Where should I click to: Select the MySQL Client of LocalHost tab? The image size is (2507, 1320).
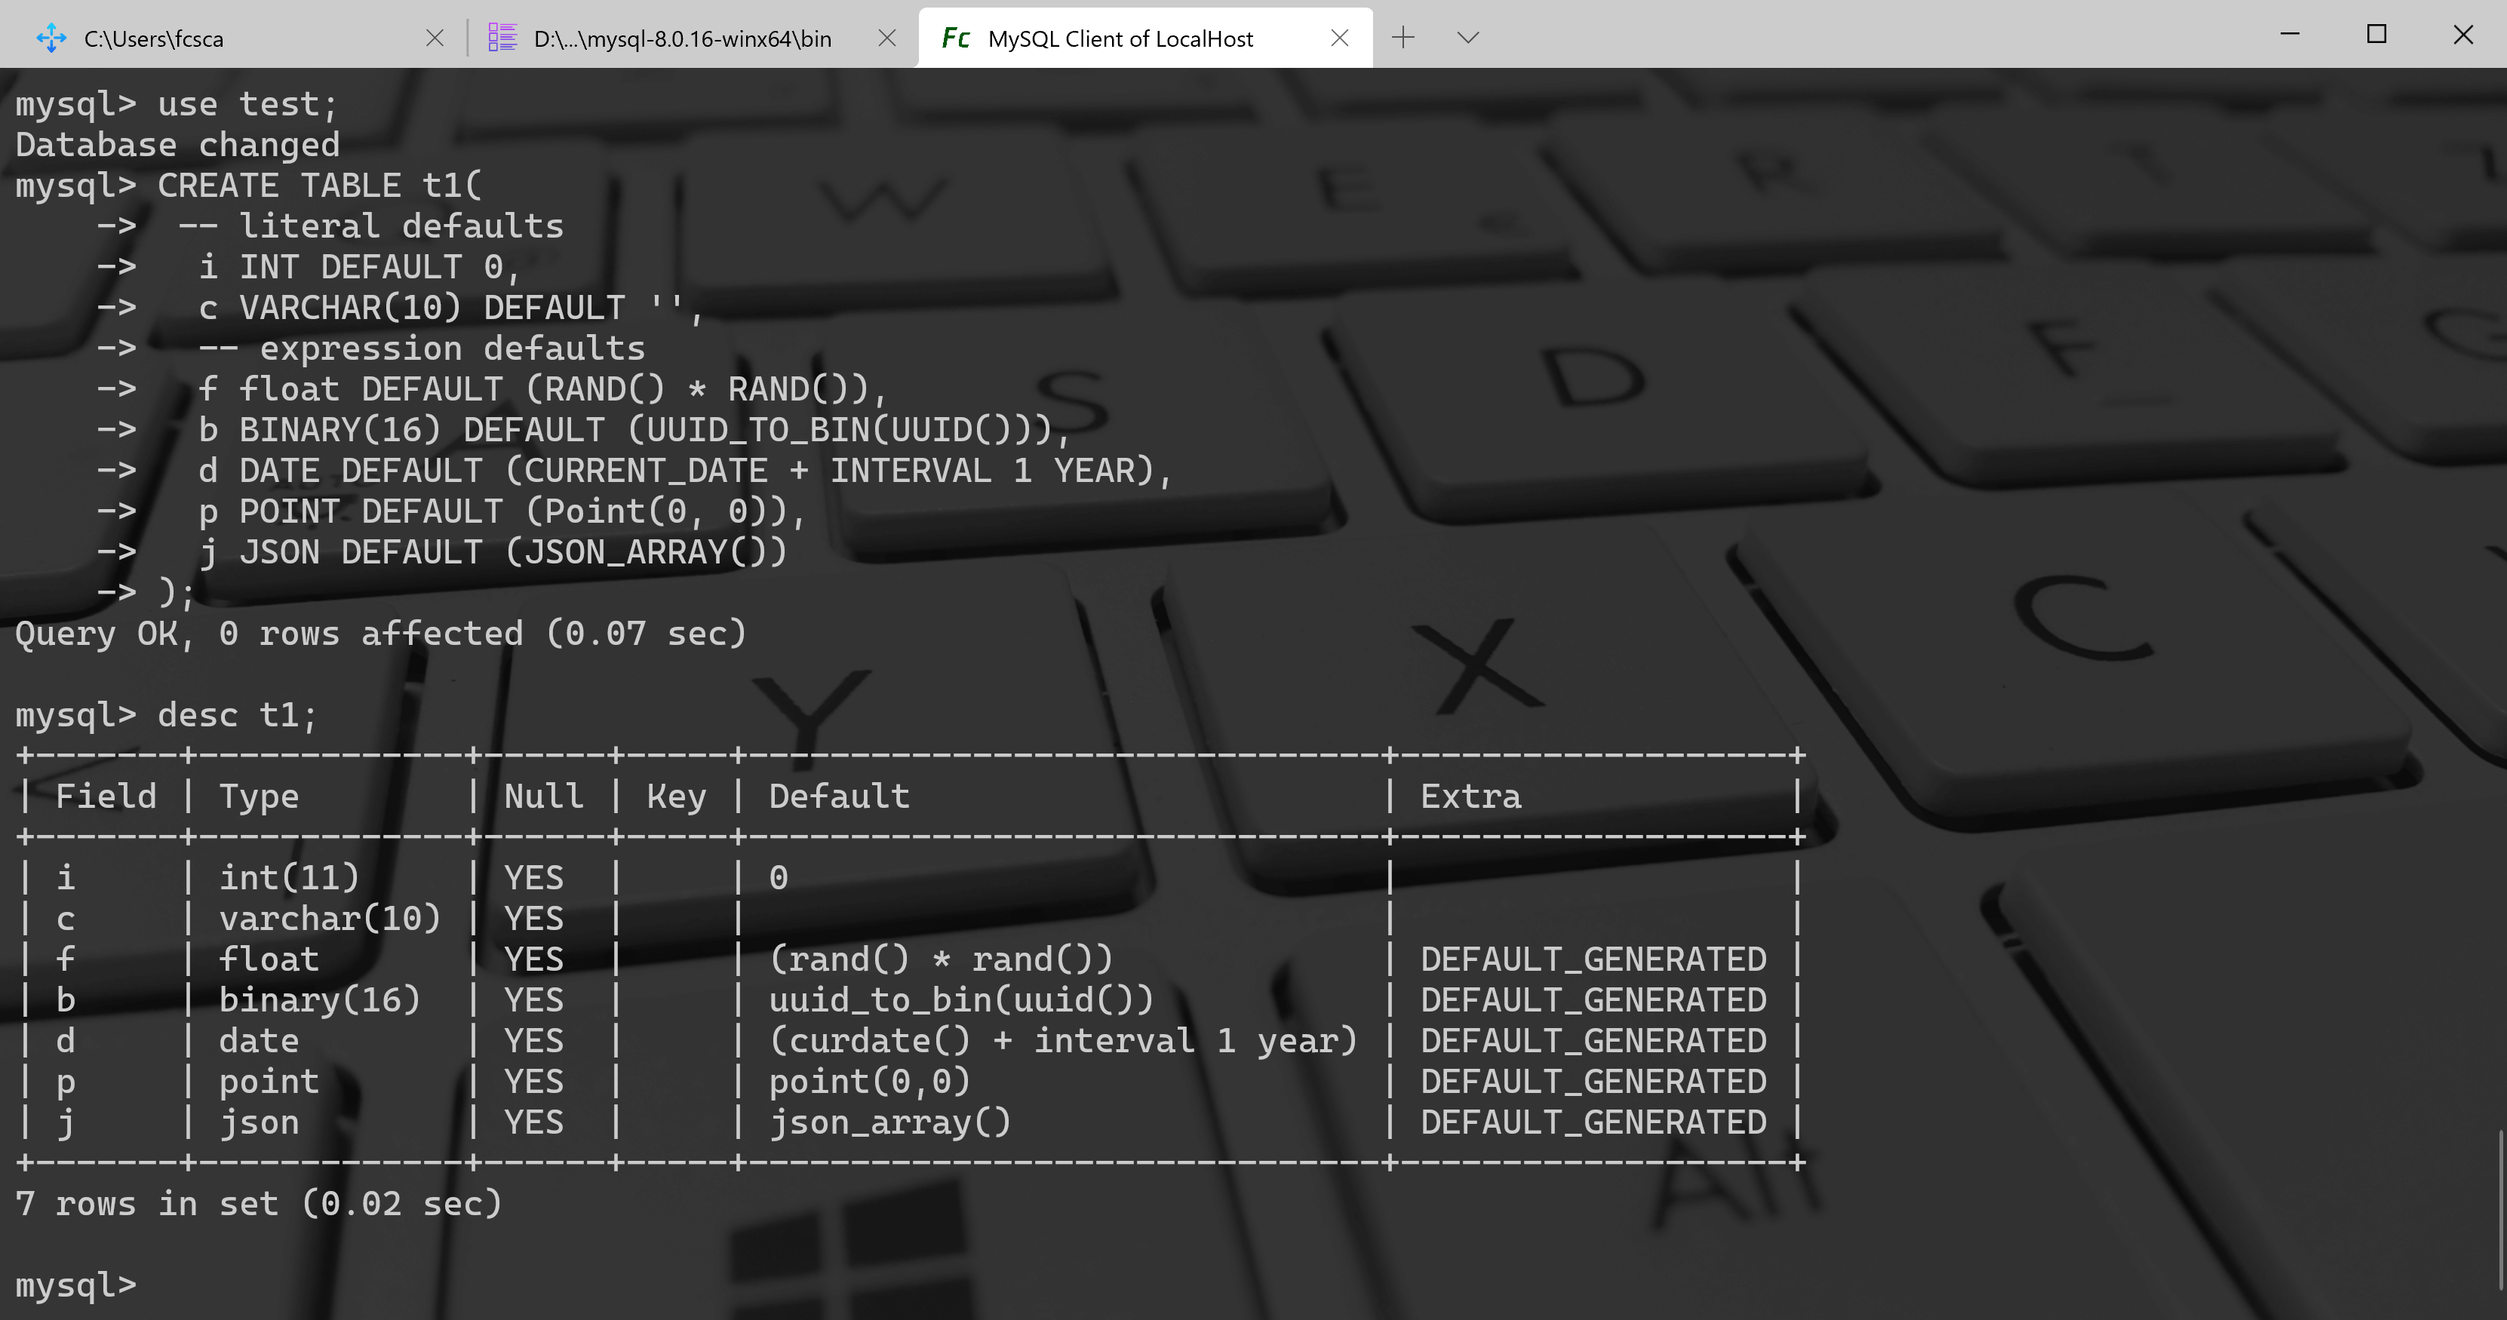[x=1119, y=38]
